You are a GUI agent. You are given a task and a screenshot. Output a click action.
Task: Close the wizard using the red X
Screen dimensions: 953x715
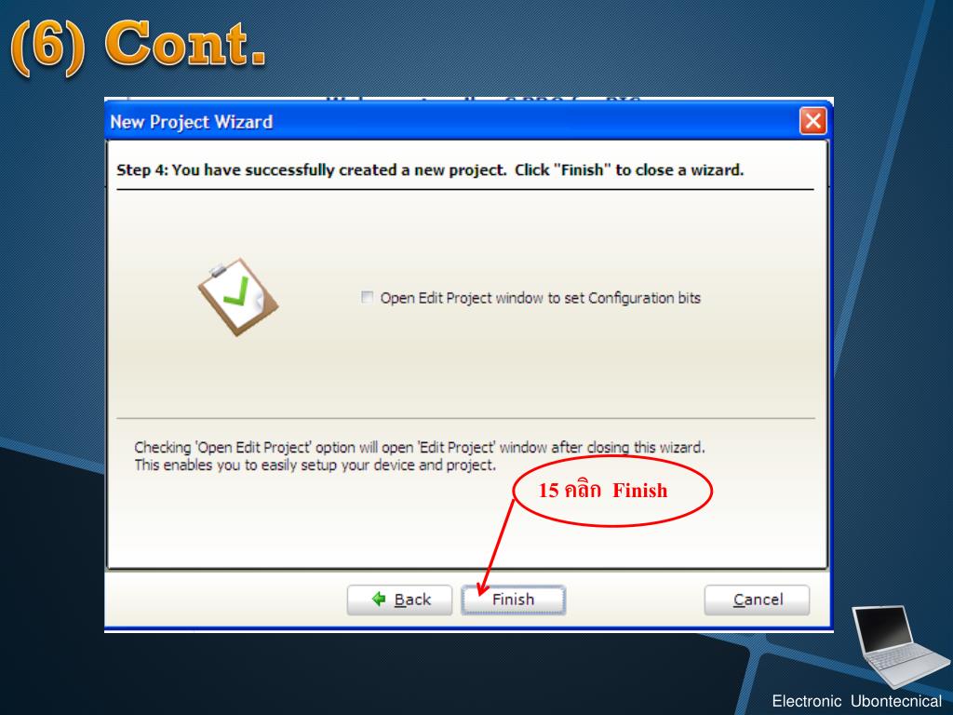click(812, 121)
